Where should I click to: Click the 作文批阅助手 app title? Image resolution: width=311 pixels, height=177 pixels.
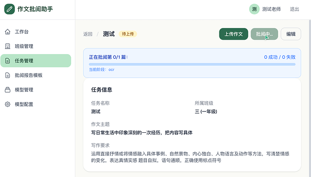[x=35, y=9]
